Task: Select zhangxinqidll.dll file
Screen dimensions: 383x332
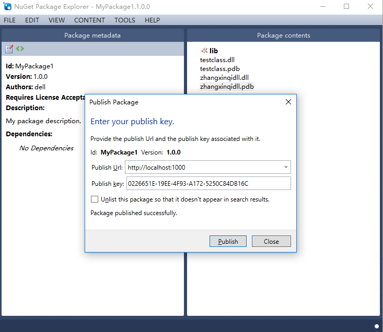Action: click(224, 78)
